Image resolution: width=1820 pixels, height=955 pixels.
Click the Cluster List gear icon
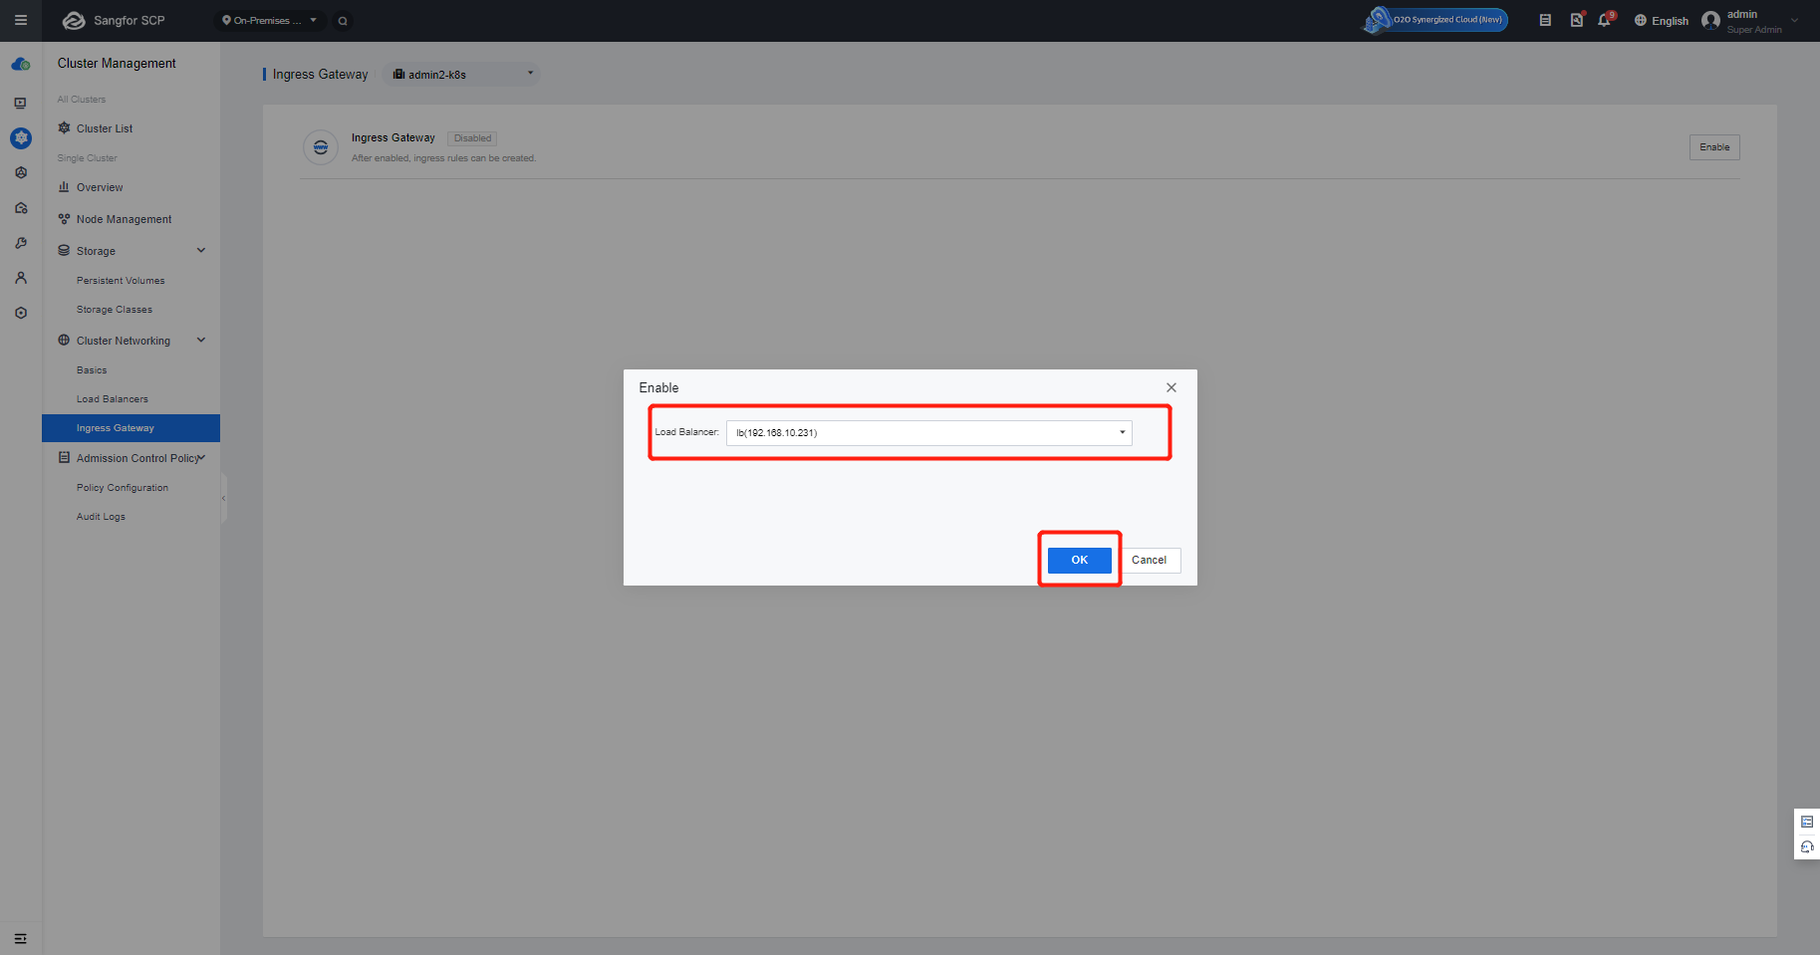coord(64,128)
